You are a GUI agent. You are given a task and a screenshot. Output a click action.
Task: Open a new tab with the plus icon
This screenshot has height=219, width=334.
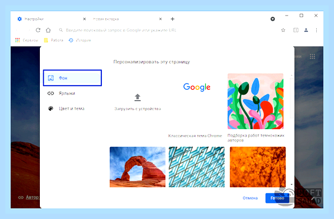[x=172, y=19]
